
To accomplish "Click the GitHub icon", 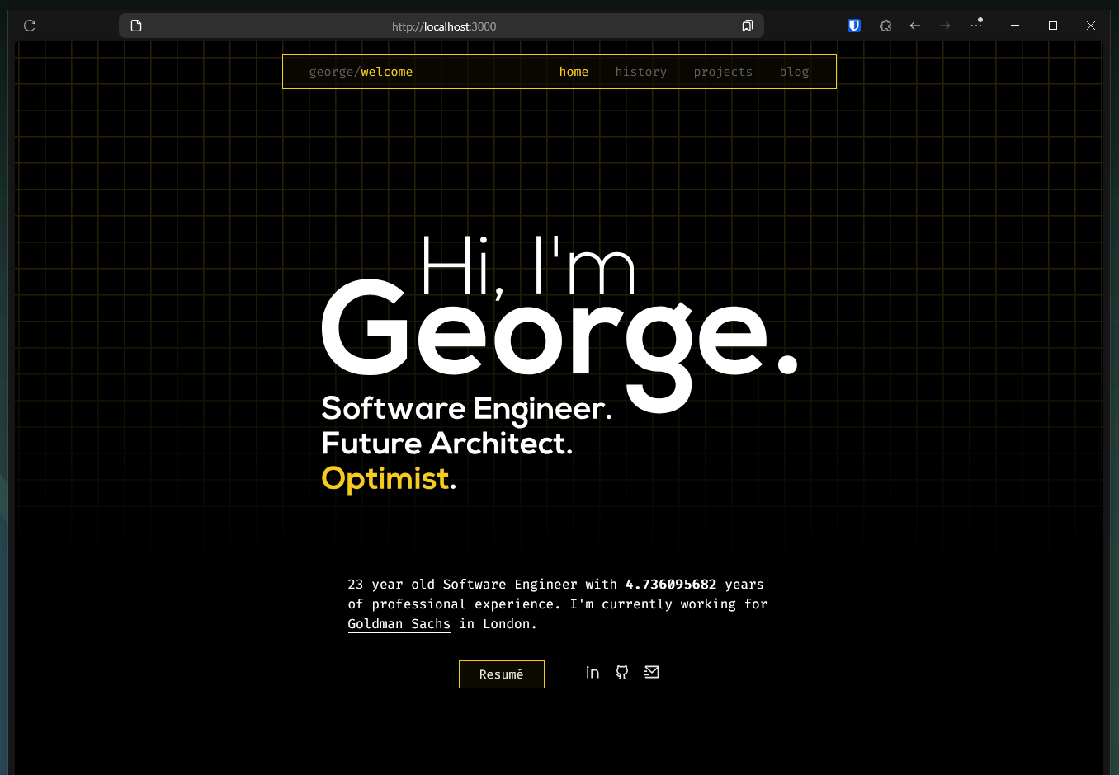I will click(621, 672).
